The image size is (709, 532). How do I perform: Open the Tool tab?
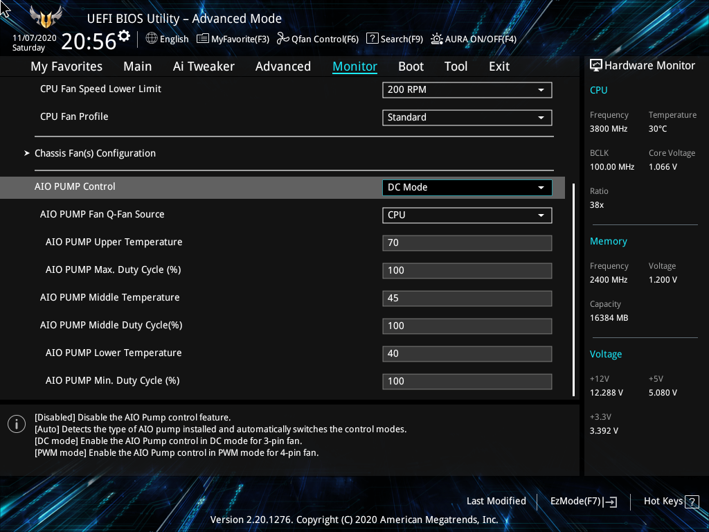click(456, 66)
